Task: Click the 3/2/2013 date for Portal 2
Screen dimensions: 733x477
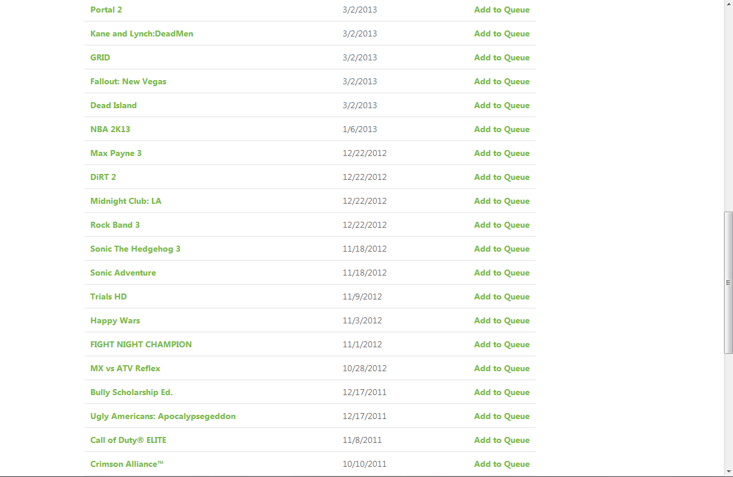Action: tap(360, 10)
